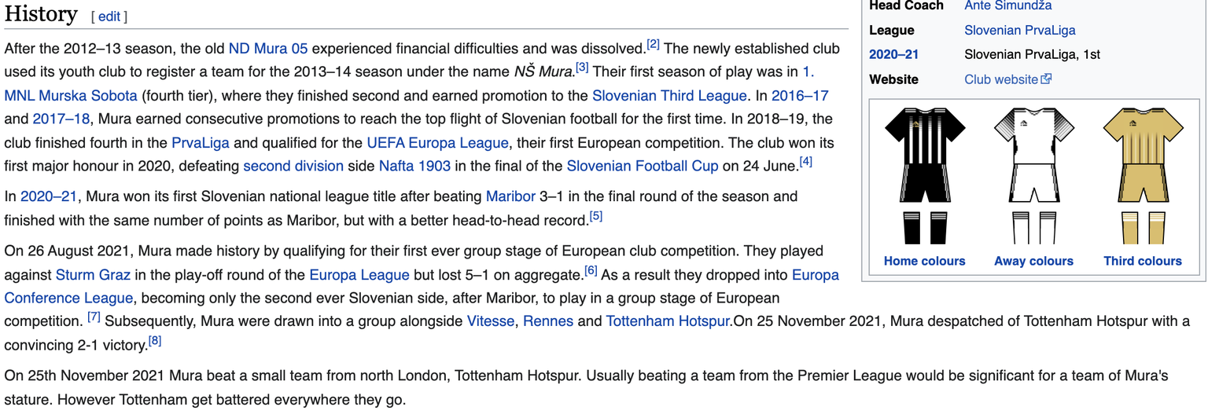This screenshot has width=1208, height=414.
Task: Open the Nafta 1903 club page
Action: (x=414, y=167)
